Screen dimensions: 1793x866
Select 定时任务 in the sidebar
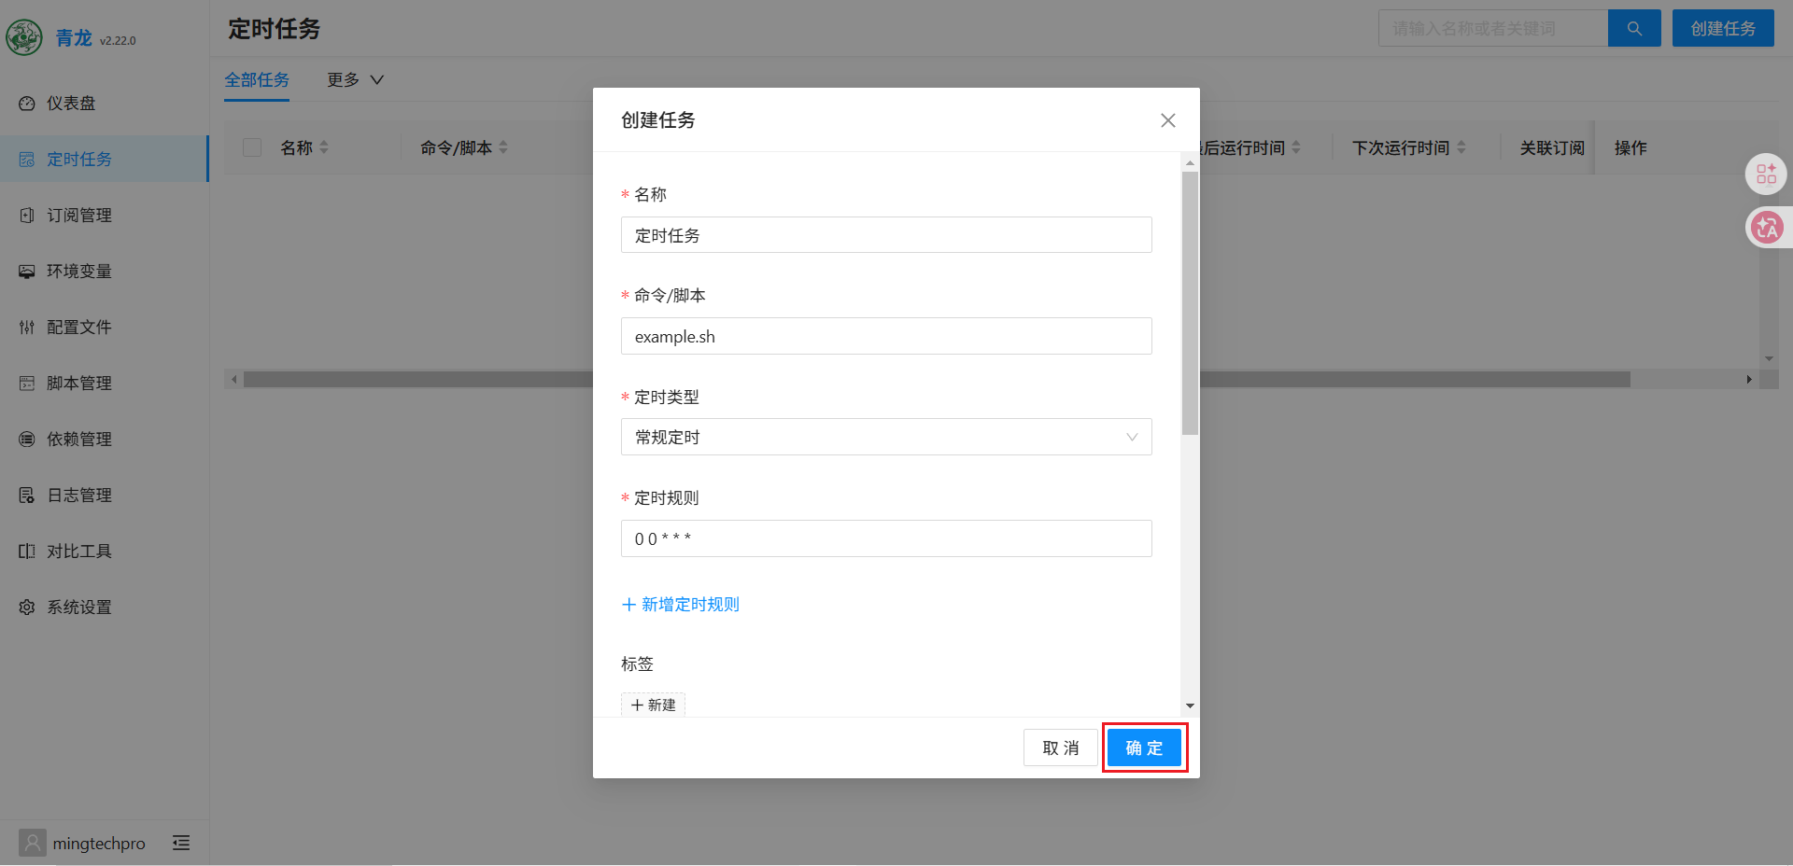coord(104,160)
